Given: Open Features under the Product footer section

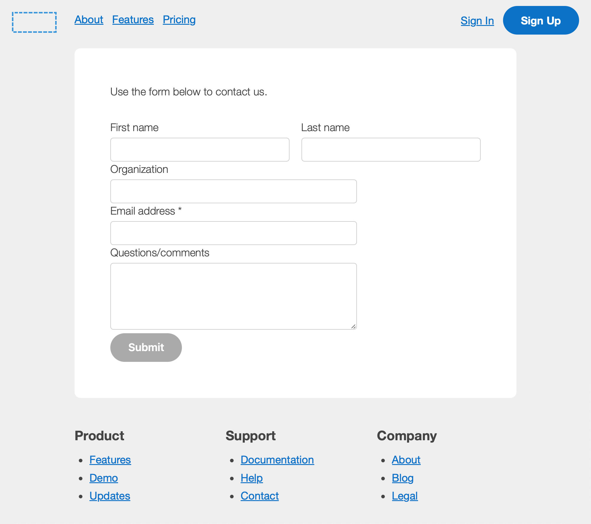Looking at the screenshot, I should tap(110, 460).
